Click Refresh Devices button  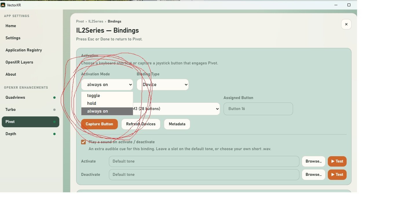(x=141, y=124)
